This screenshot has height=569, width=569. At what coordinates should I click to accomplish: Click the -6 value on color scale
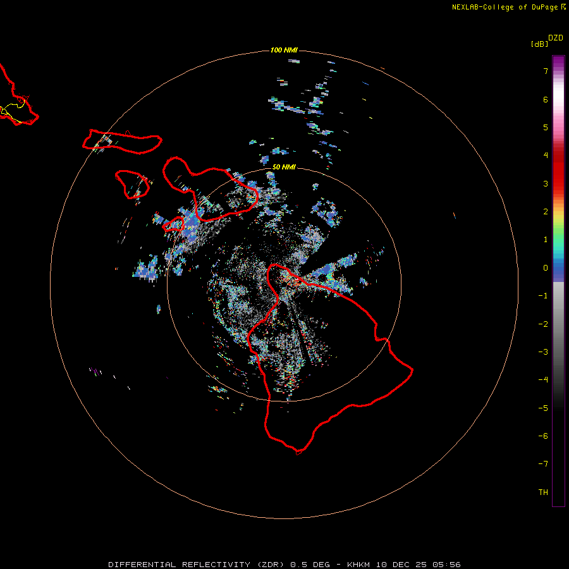[543, 436]
